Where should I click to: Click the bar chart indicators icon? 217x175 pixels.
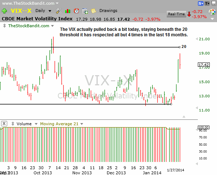(x=67, y=11)
